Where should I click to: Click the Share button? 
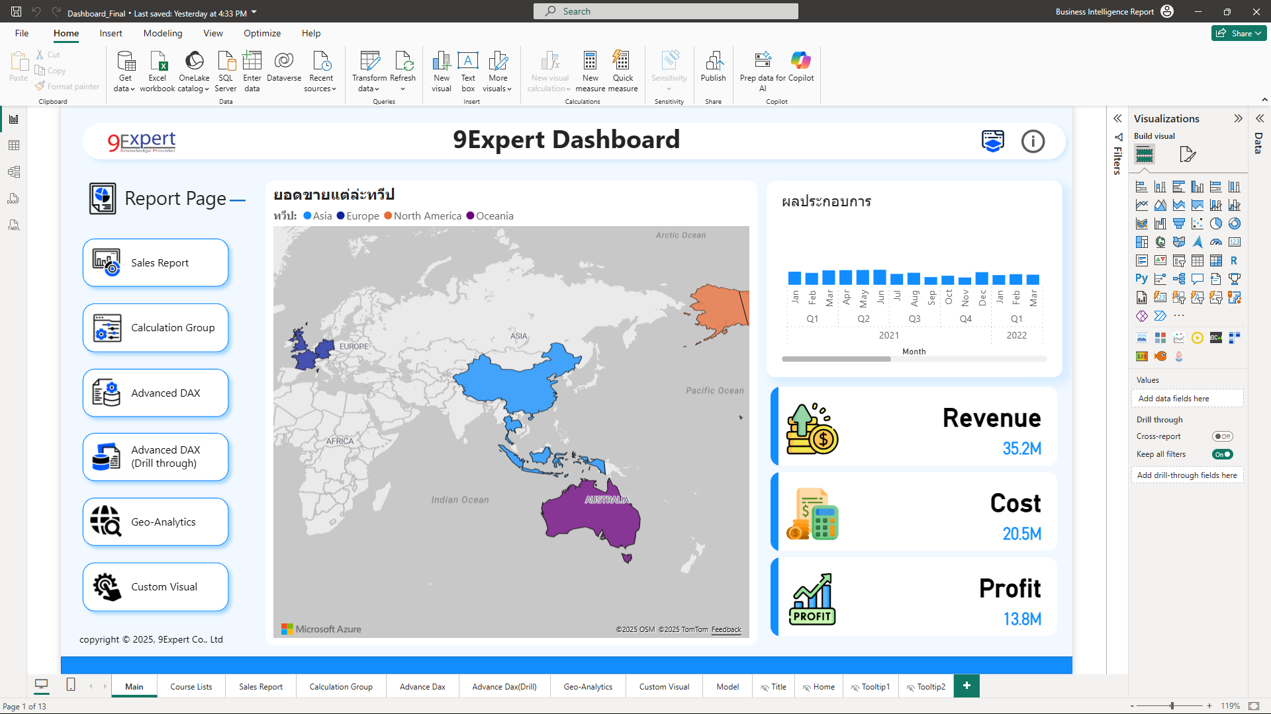coord(1239,33)
